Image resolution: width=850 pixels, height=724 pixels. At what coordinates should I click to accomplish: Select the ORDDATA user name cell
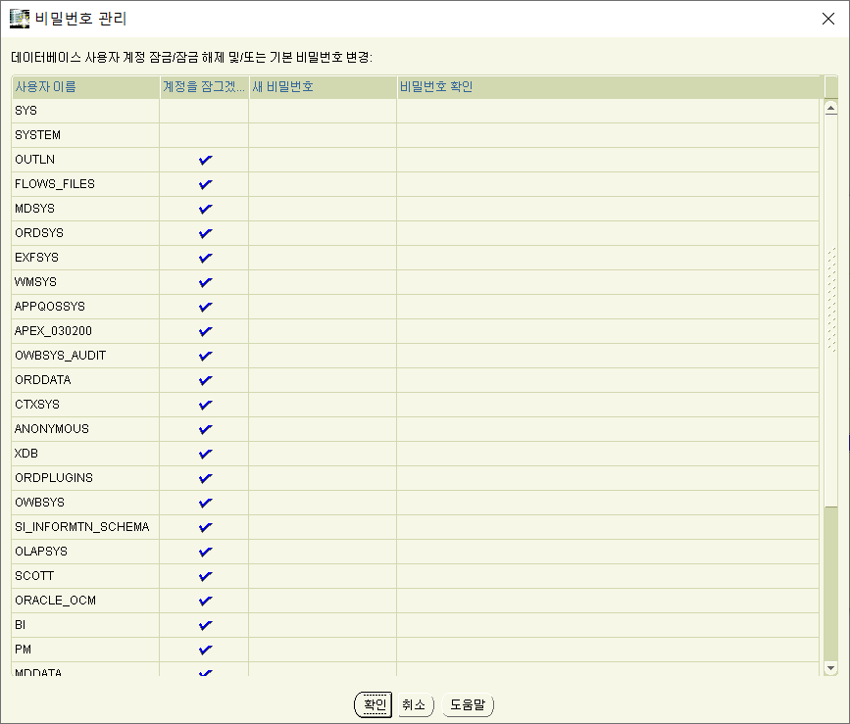tap(85, 380)
